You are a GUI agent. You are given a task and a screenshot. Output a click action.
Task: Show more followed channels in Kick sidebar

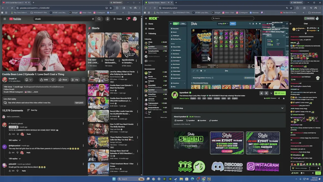(148, 65)
